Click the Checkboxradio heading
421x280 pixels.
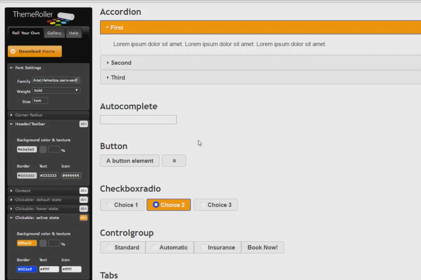[131, 189]
